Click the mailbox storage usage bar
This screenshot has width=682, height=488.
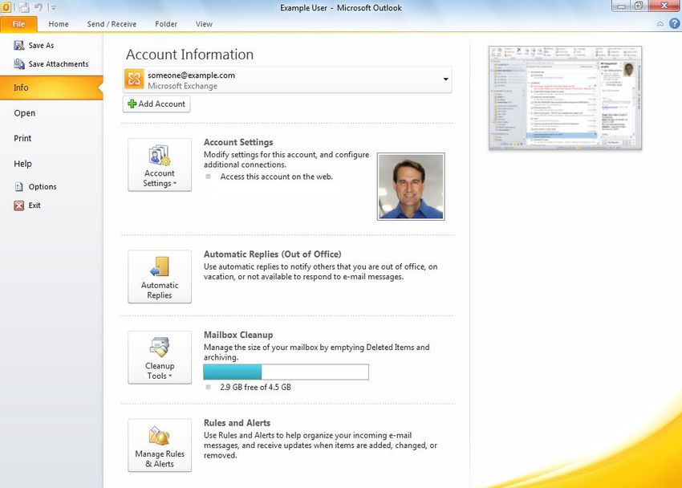[286, 372]
